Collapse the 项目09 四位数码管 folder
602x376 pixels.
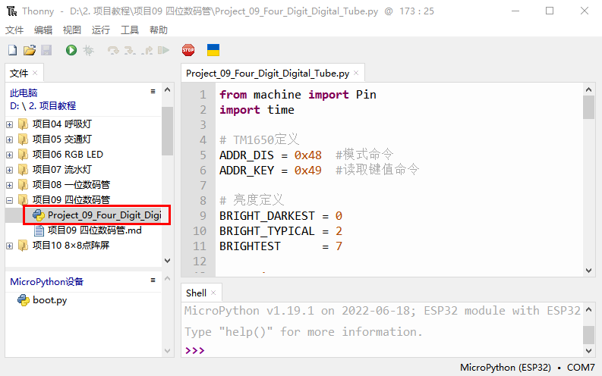point(9,200)
